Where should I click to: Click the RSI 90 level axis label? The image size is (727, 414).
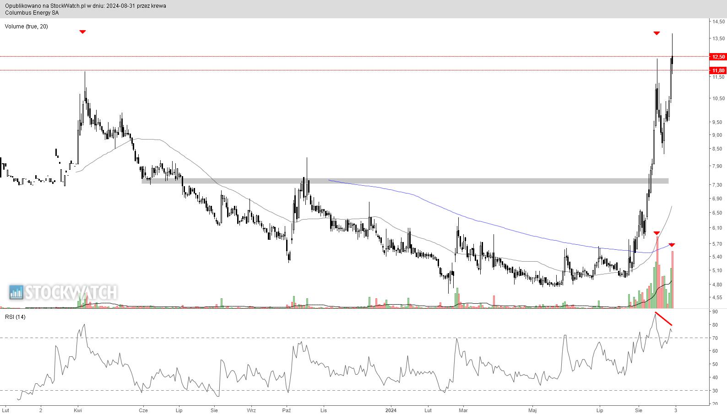tap(716, 312)
